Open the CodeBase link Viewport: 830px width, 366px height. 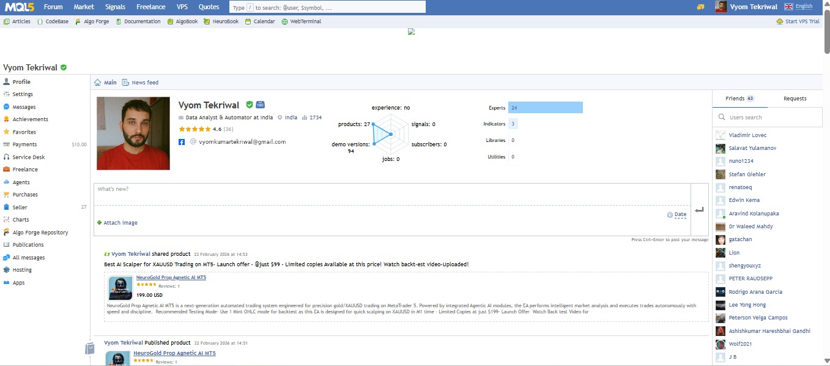pyautogui.click(x=53, y=21)
